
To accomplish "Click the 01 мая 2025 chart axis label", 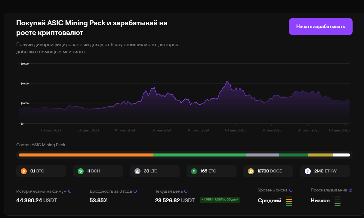I will (x=272, y=130).
